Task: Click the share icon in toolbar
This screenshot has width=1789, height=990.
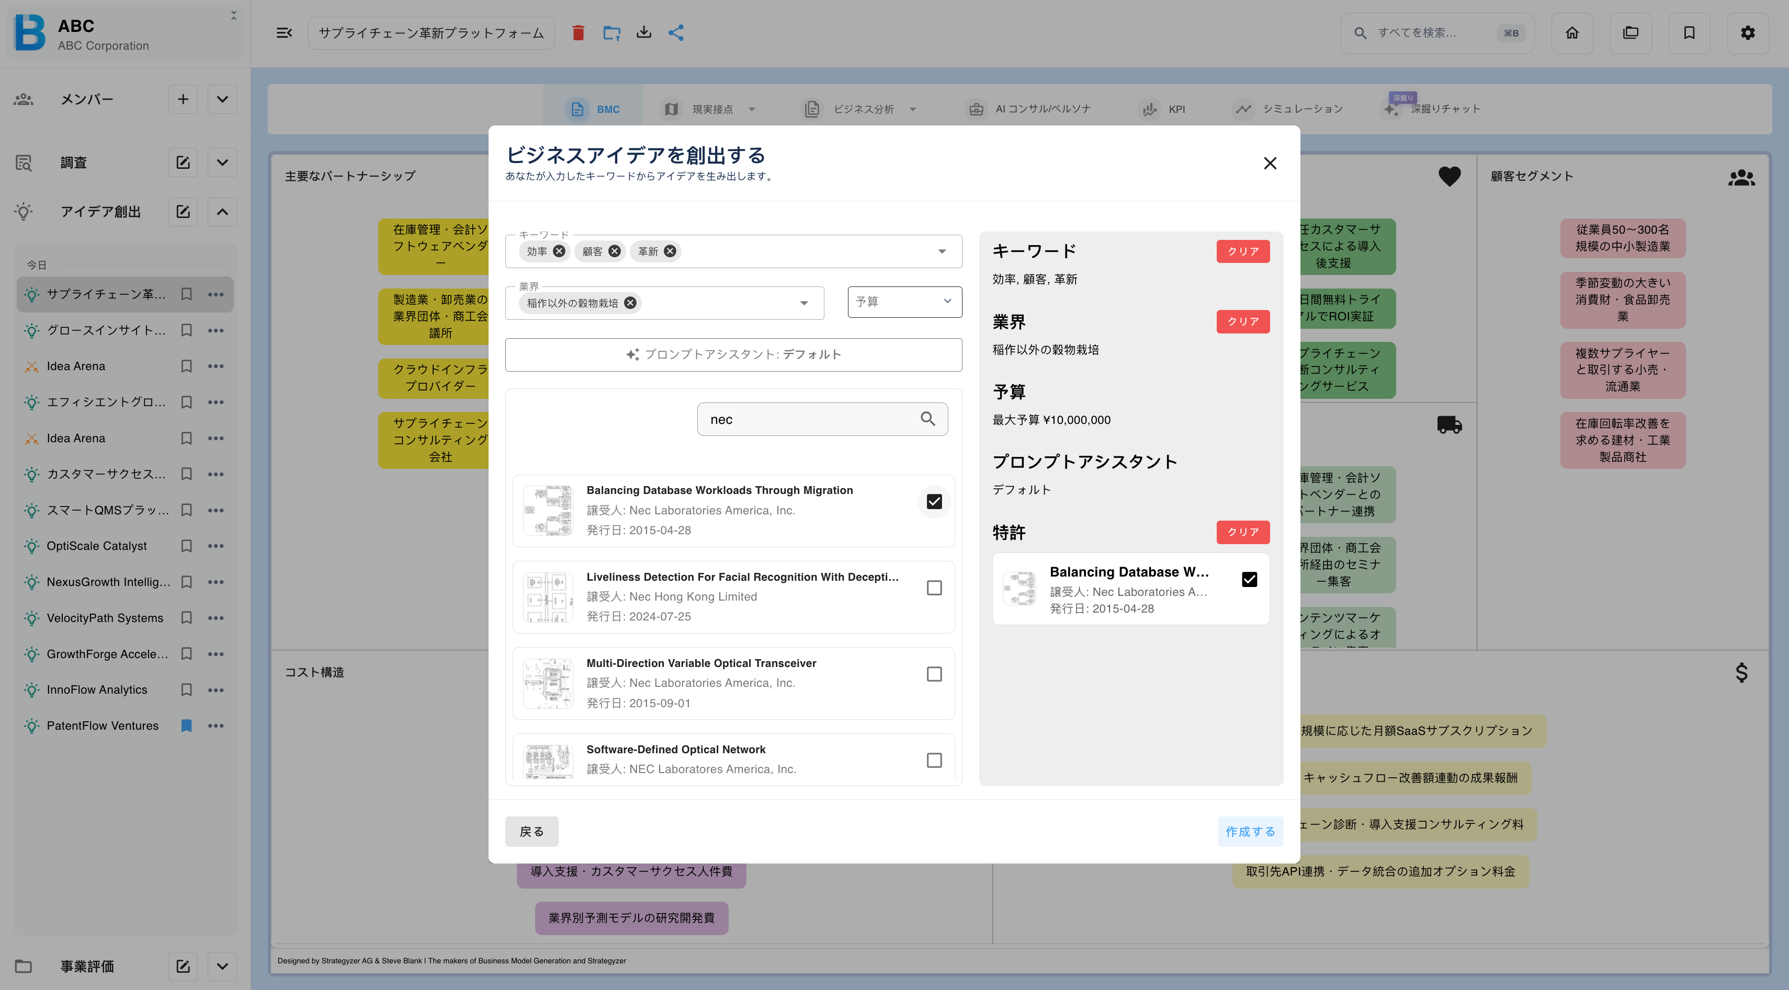Action: coord(676,32)
